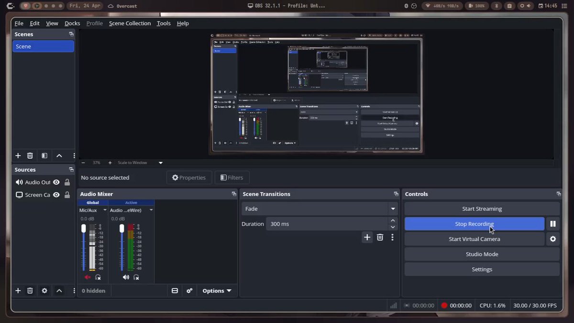Image resolution: width=574 pixels, height=323 pixels.
Task: Open virtual camera settings gear
Action: click(x=553, y=239)
